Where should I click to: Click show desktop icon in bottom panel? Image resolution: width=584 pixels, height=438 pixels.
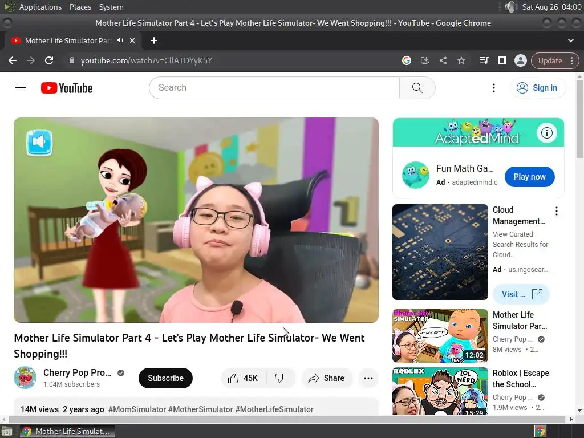[x=7, y=432]
